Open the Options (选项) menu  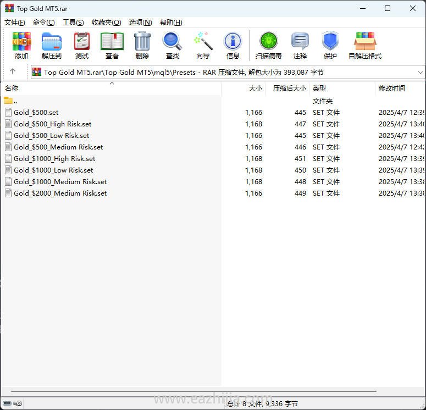coord(141,23)
